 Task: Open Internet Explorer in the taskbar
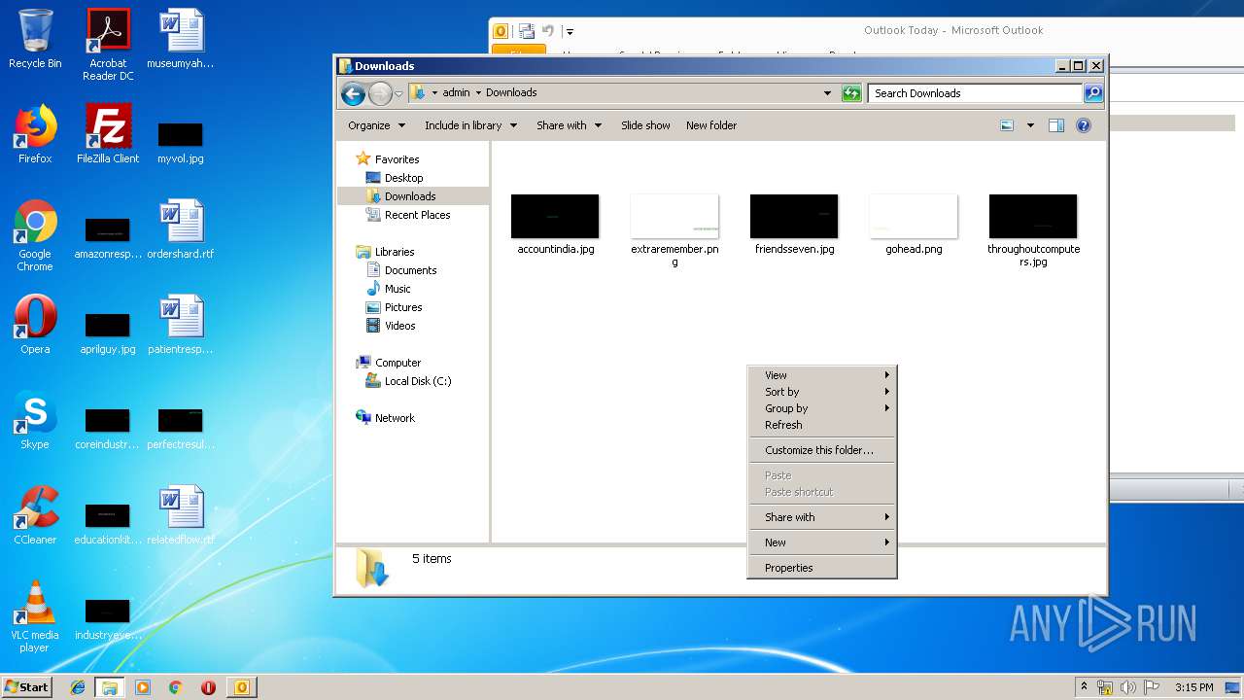78,687
